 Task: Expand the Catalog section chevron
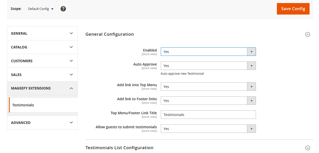coord(71,47)
